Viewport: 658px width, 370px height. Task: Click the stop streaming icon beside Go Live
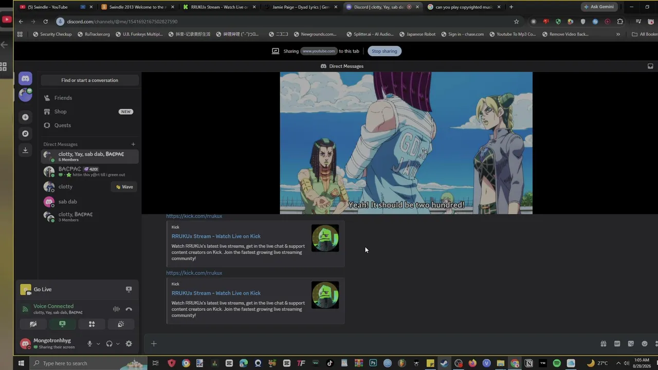(x=129, y=289)
